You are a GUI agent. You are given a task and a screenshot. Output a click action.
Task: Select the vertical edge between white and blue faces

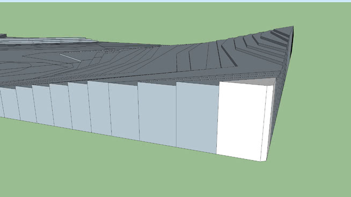[217, 118]
